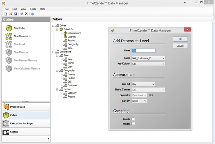This screenshot has width=215, height=144.
Task: Click the OrderAmount measure icon
Action: [x=65, y=33]
